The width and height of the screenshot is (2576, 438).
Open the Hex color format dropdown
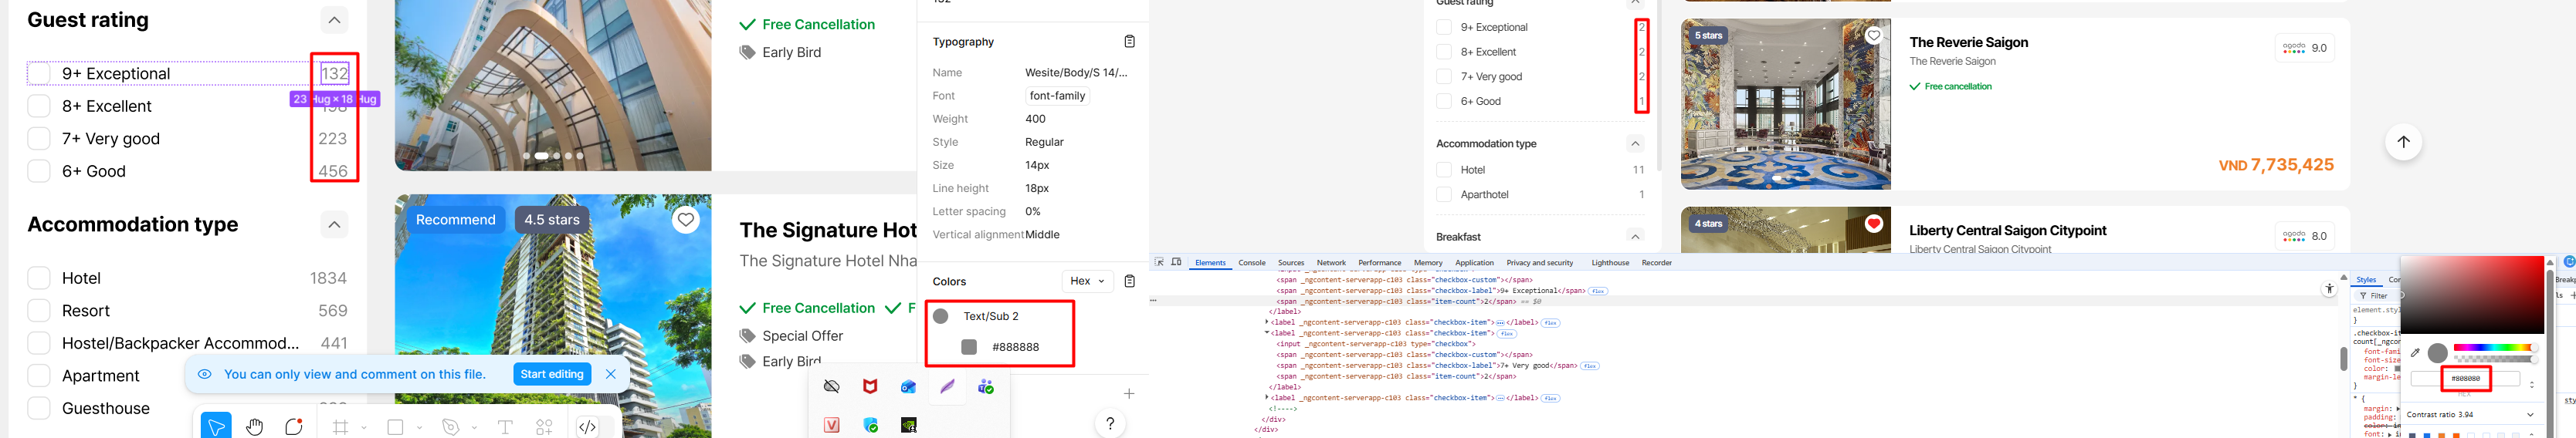click(x=1087, y=281)
